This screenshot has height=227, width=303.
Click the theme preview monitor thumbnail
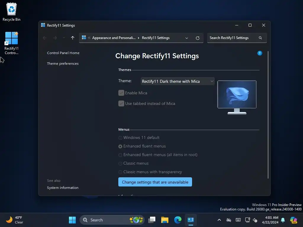pos(237,97)
